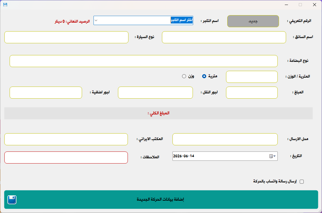Click the save icon in the title bar
This screenshot has height=213, width=322.
tap(5, 5)
